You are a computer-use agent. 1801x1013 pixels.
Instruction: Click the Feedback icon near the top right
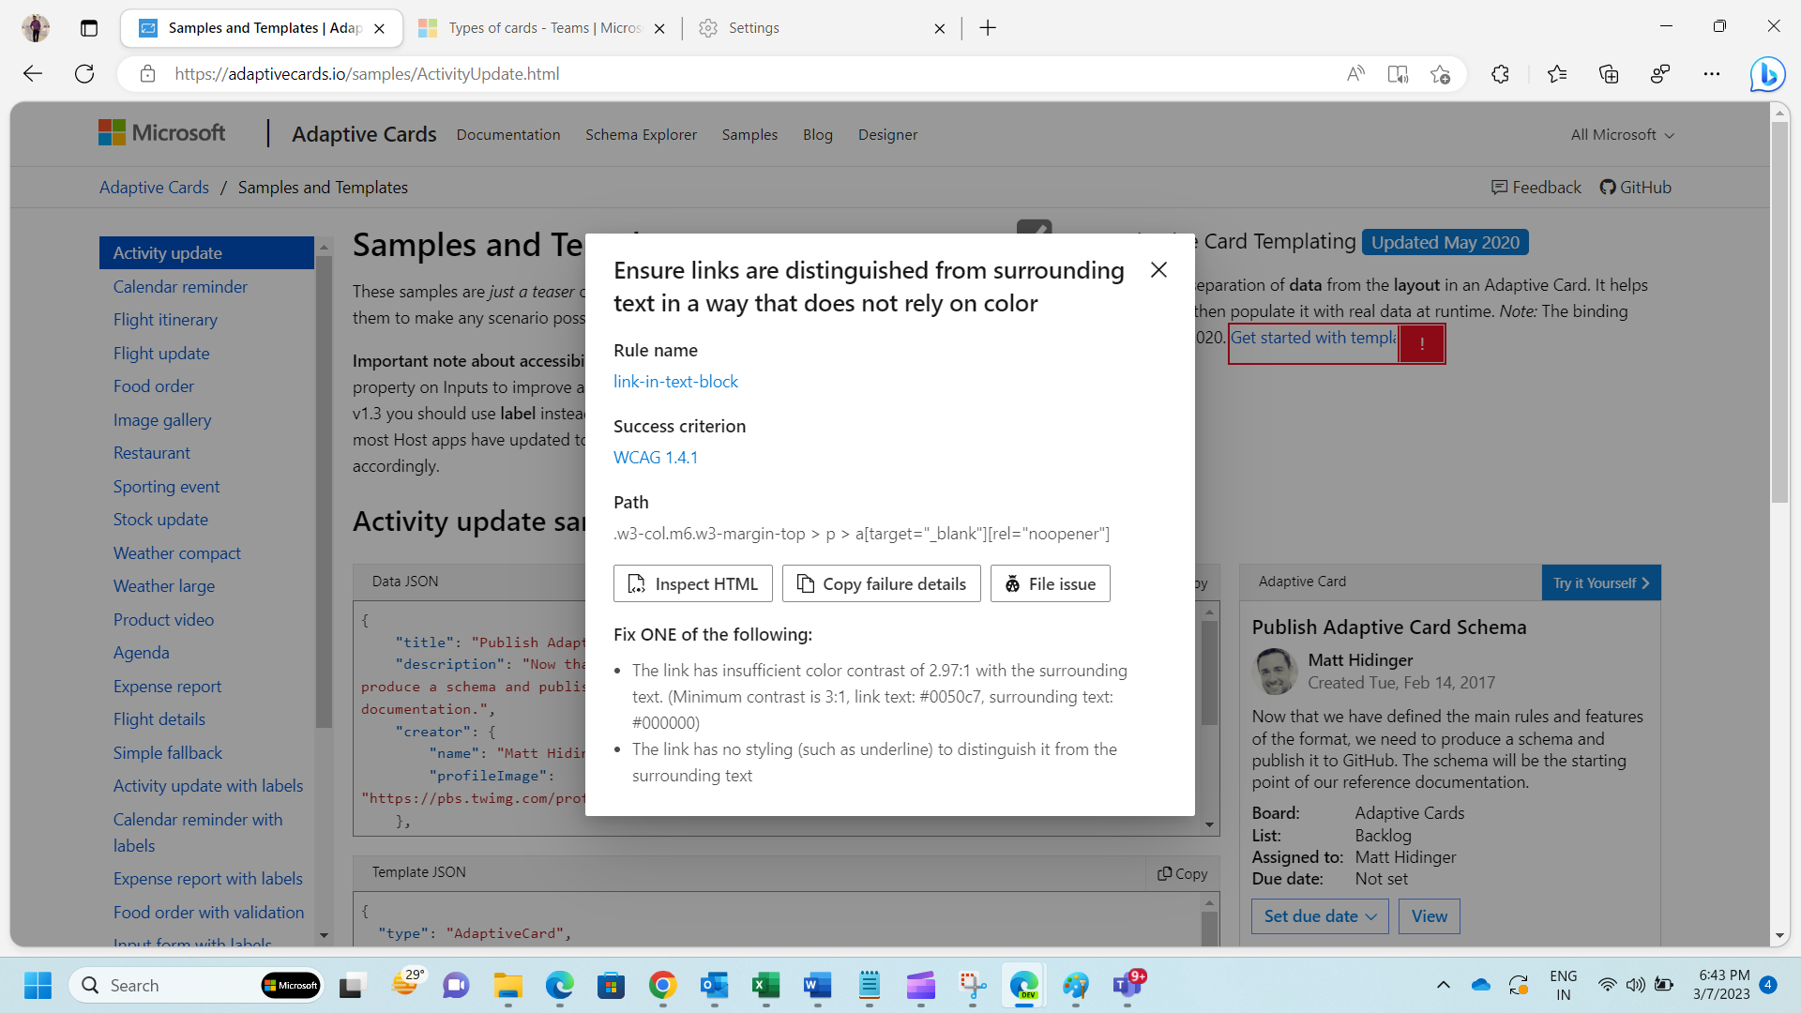[1501, 187]
